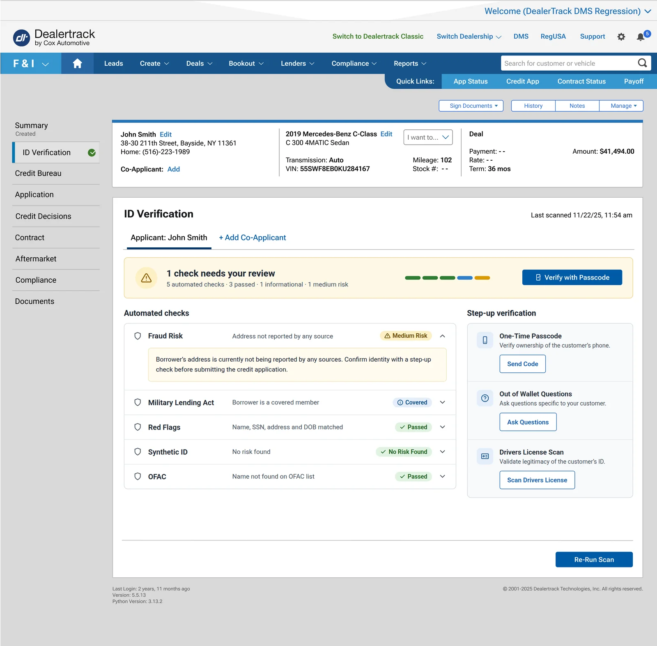The image size is (657, 646).
Task: Expand the Synthetic ID row
Action: [x=443, y=452]
